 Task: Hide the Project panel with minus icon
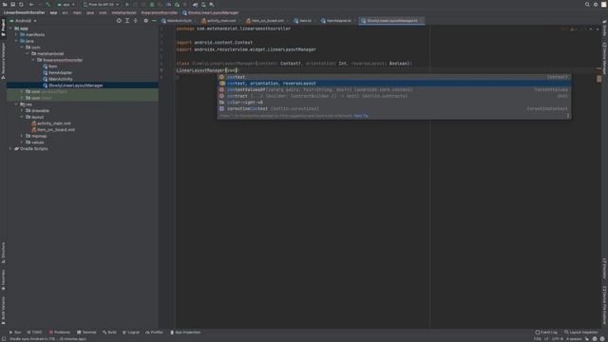154,21
